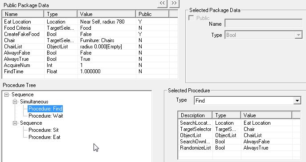Image resolution: width=306 pixels, height=162 pixels.
Task: Select Procedure: Wait in tree
Action: [x=46, y=116]
